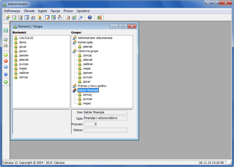Select the Administrator dokumenata group

pyautogui.click(x=95, y=38)
